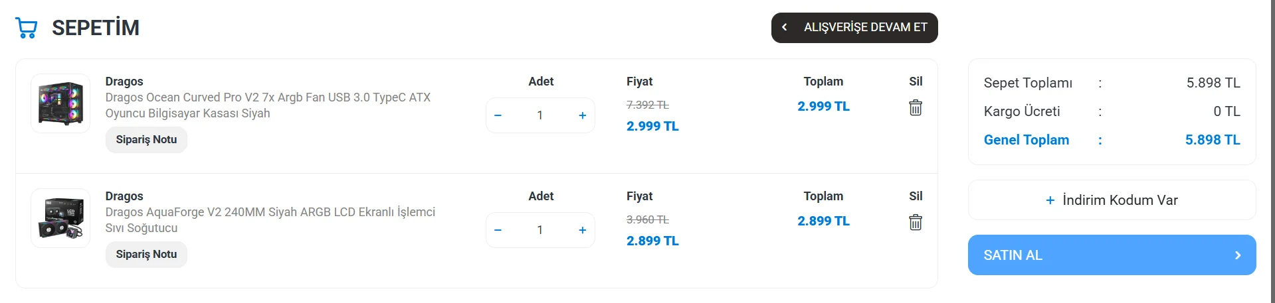1275x303 pixels.
Task: Decrease quantity of the Ocean Curved case
Action: (498, 115)
